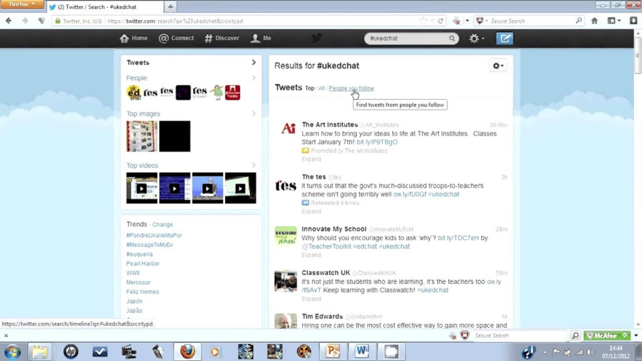Viewport: 642px width, 361px height.
Task: Expand The tes tweet
Action: click(311, 212)
